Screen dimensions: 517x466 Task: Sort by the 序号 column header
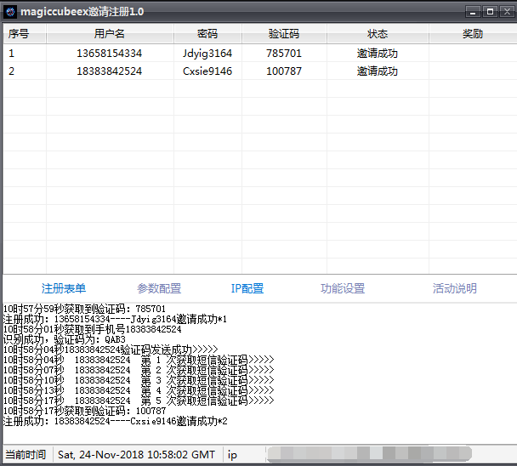coord(19,34)
